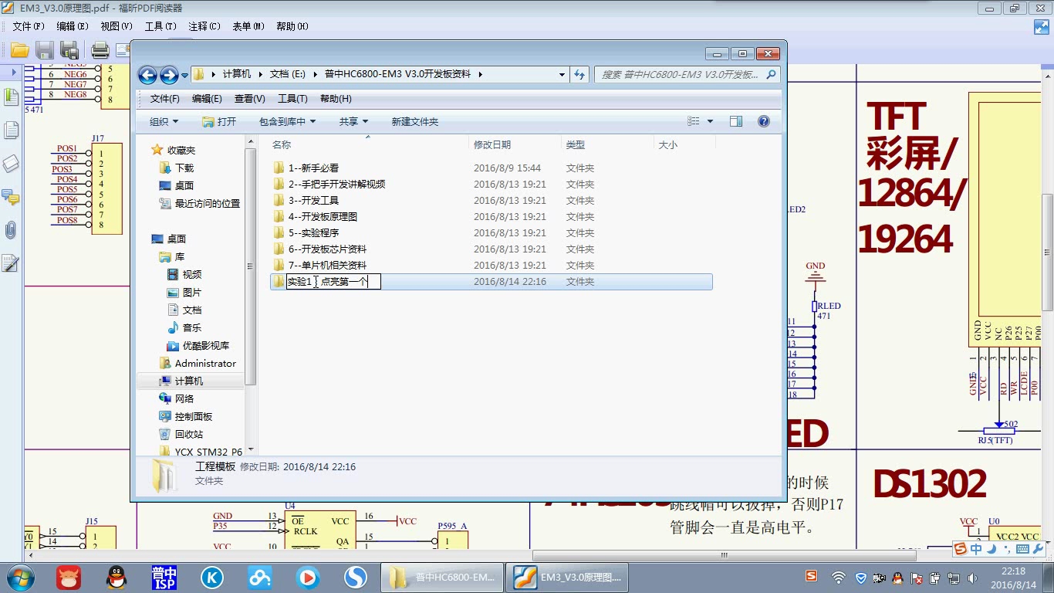Viewport: 1054px width, 593px height.
Task: Select the pages panel icon on left sidebar
Action: pos(11,128)
